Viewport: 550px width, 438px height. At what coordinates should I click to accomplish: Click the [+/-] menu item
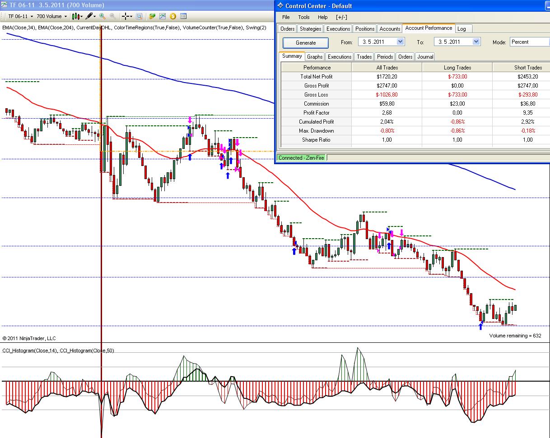[342, 17]
